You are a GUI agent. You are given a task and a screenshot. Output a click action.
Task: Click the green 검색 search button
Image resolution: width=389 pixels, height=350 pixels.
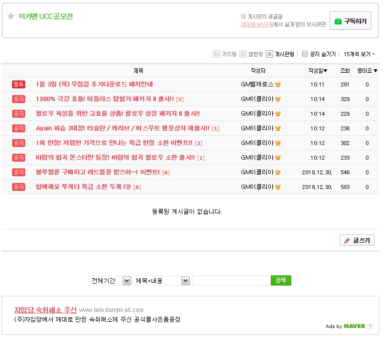point(281,281)
